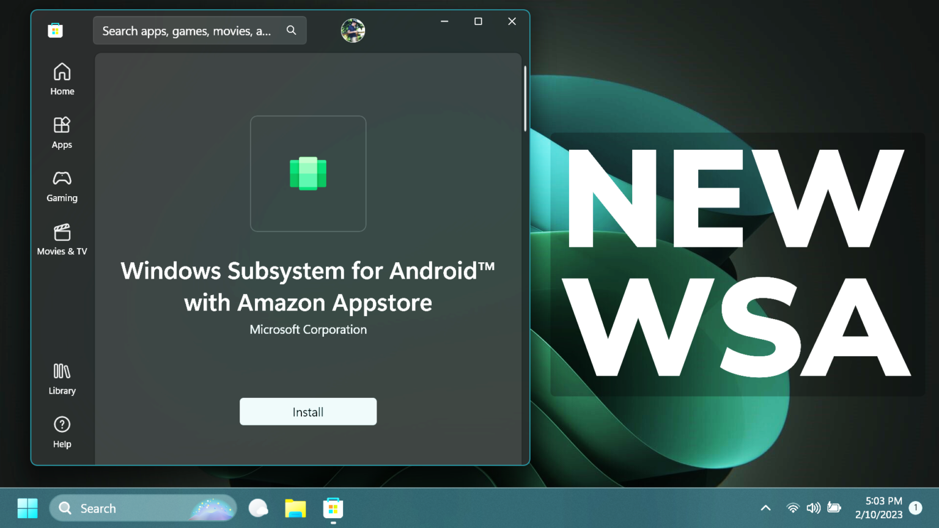Check battery status in the tray

pyautogui.click(x=834, y=508)
